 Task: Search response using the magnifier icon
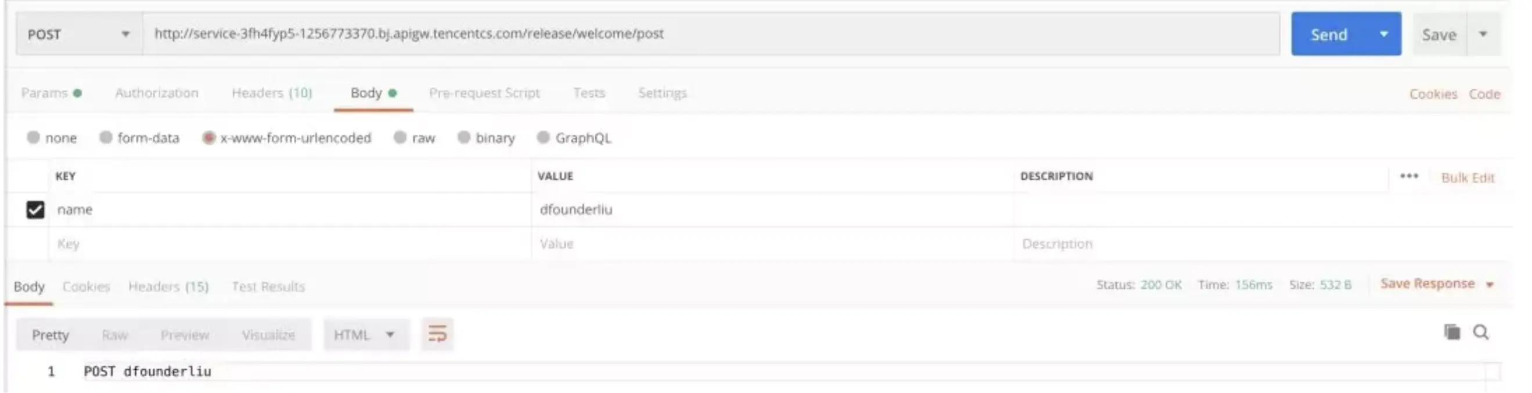pyautogui.click(x=1481, y=332)
